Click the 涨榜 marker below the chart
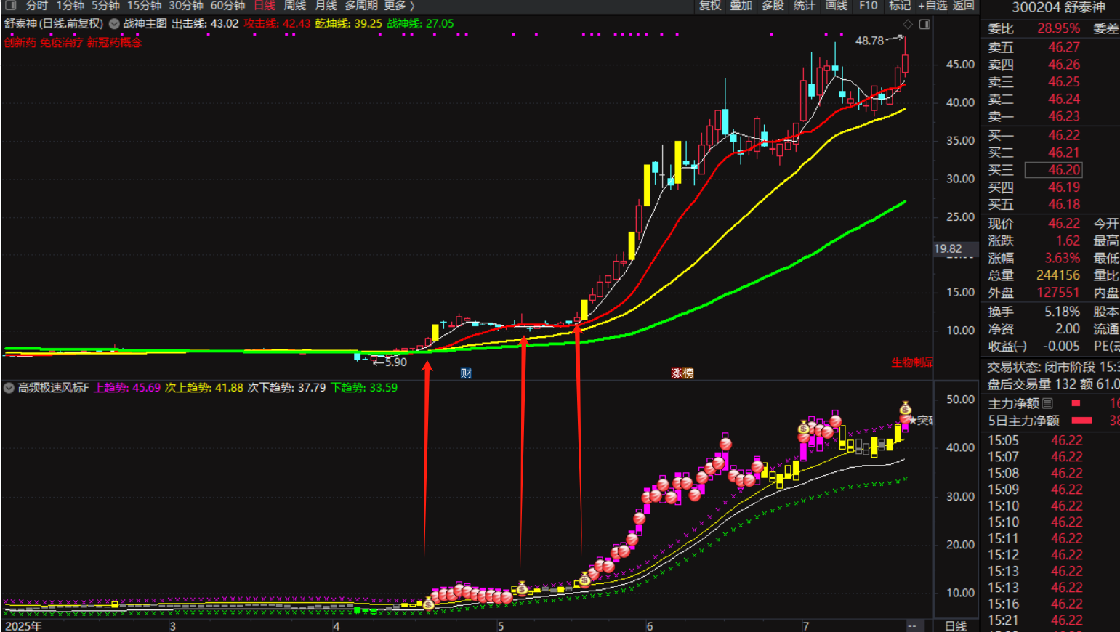Screen dimensions: 1120x632 682,373
